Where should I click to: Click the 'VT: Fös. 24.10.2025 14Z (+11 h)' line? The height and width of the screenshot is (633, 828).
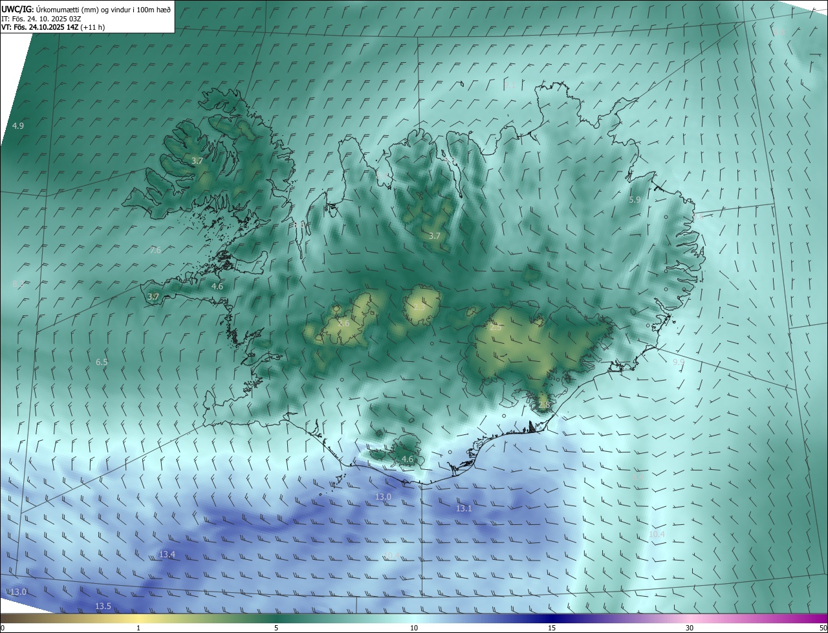pyautogui.click(x=53, y=27)
